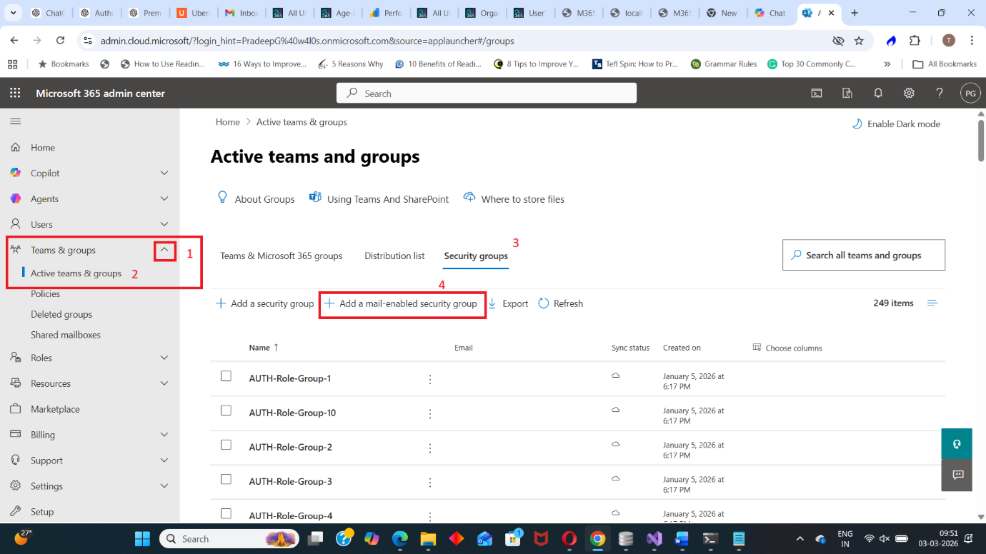Open Teams & Microsoft 365 groups tab
Viewport: 986px width, 554px height.
pos(281,256)
